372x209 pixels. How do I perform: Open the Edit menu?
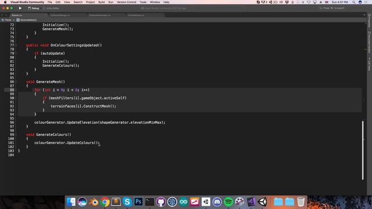coord(58,2)
